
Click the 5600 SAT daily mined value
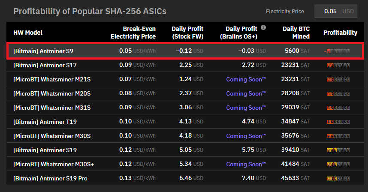click(297, 51)
